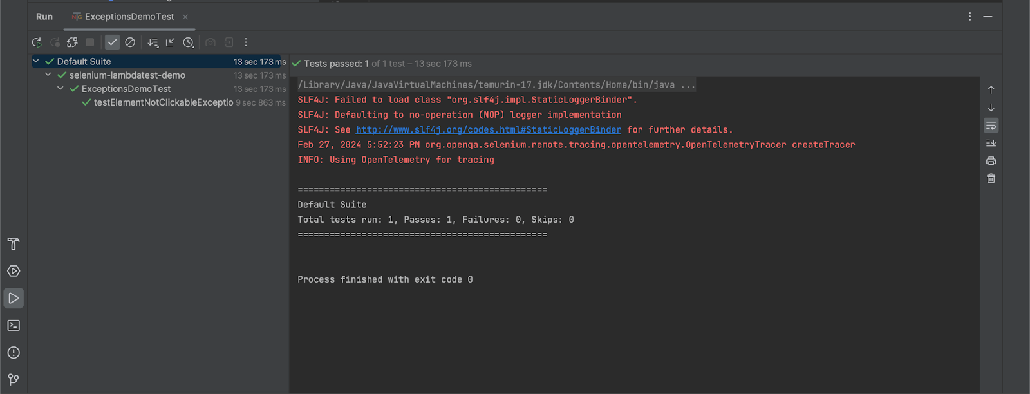
Task: Click the export test results icon
Action: point(229,42)
